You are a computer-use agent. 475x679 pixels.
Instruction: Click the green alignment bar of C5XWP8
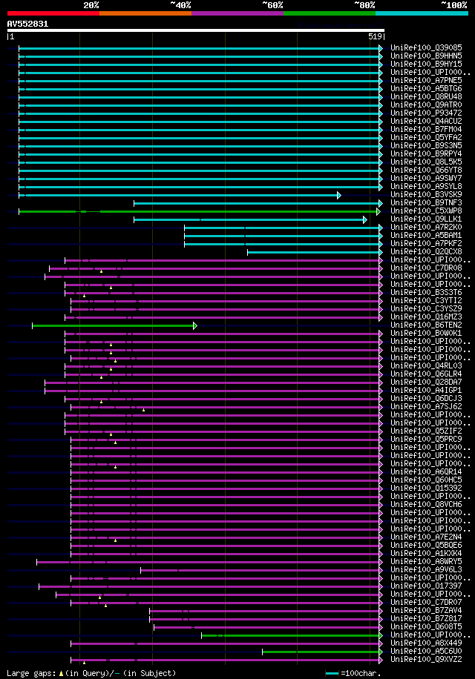point(200,212)
